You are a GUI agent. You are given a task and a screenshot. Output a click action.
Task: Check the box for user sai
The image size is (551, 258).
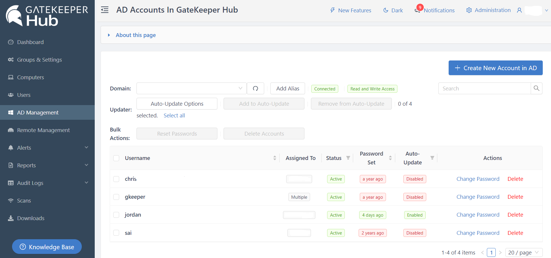[x=116, y=233]
